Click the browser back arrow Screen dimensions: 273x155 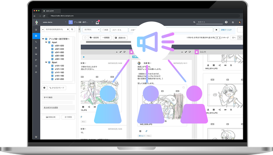35,16
